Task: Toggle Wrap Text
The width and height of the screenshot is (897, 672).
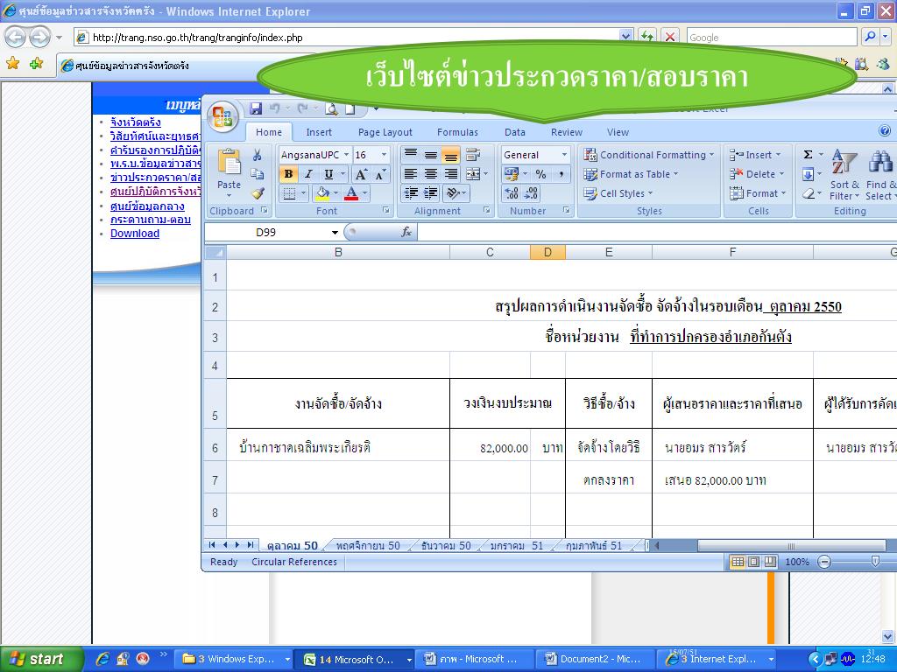Action: (473, 155)
